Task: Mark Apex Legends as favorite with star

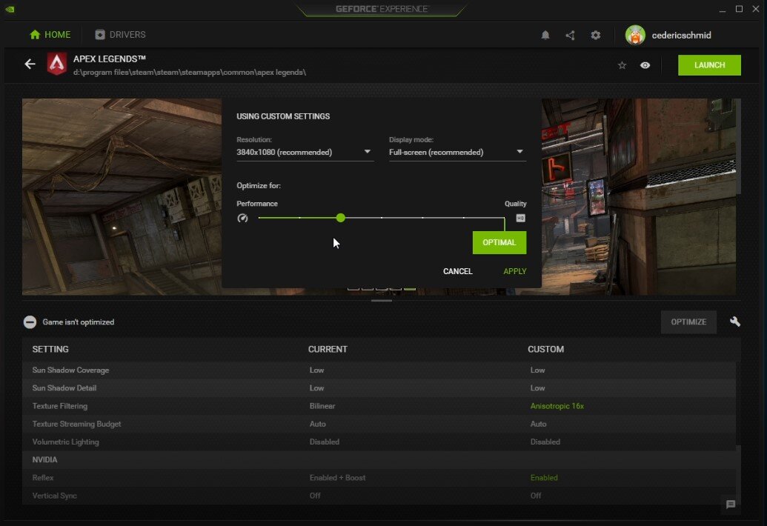Action: [x=622, y=65]
